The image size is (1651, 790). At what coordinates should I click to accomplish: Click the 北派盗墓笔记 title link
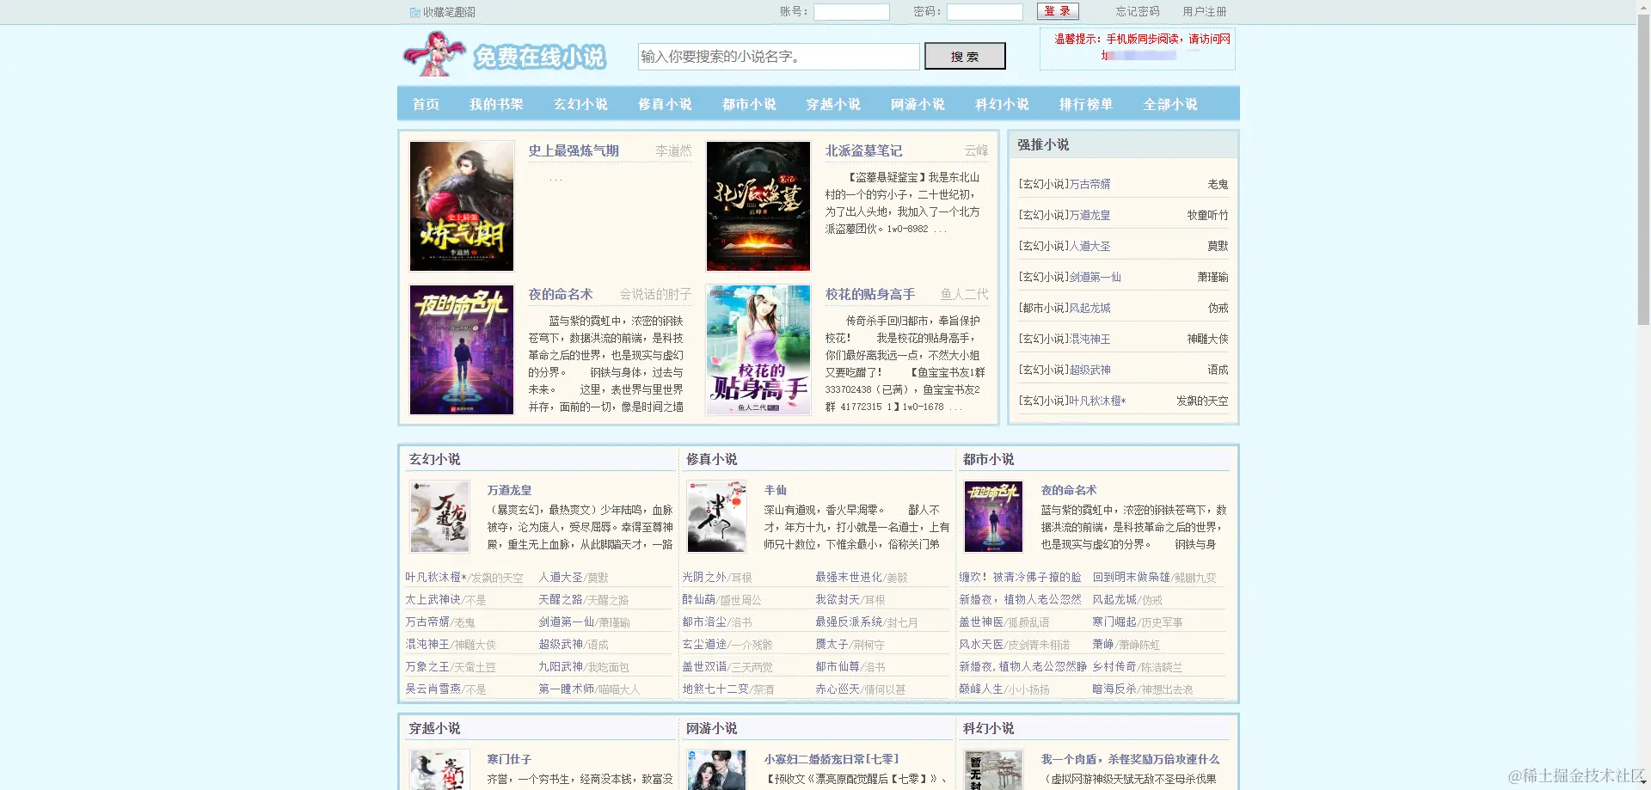click(x=863, y=150)
